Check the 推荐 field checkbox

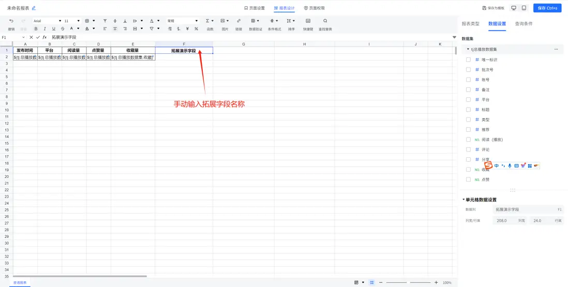click(x=468, y=130)
